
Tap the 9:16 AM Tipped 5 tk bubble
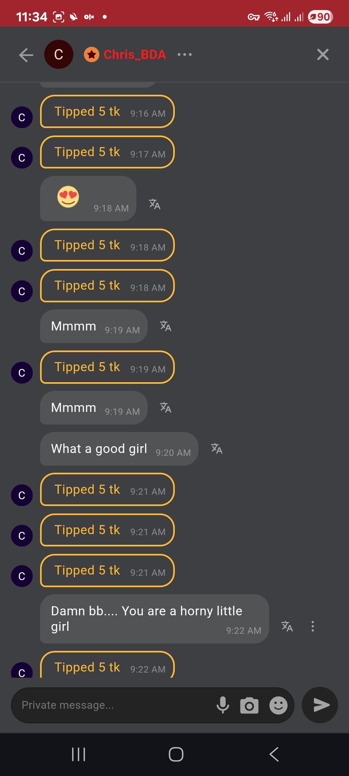[x=107, y=112]
